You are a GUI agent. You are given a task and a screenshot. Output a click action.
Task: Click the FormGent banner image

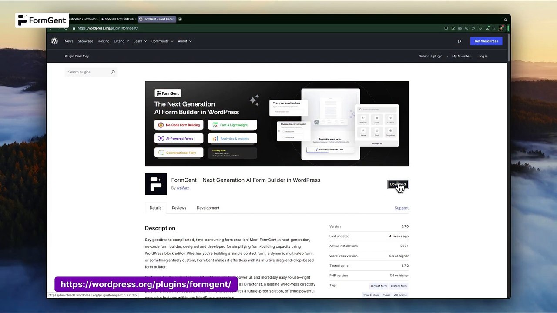coord(277,123)
